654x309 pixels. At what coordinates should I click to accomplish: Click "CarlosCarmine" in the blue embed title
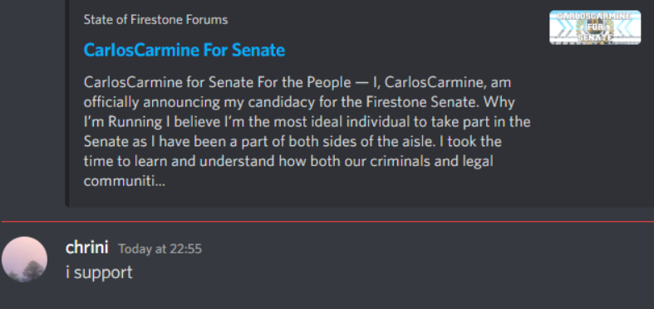141,50
